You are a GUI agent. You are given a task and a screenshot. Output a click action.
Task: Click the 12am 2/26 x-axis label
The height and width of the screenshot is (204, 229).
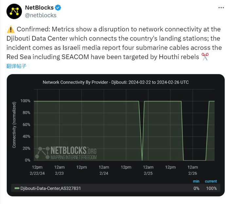(x=193, y=170)
